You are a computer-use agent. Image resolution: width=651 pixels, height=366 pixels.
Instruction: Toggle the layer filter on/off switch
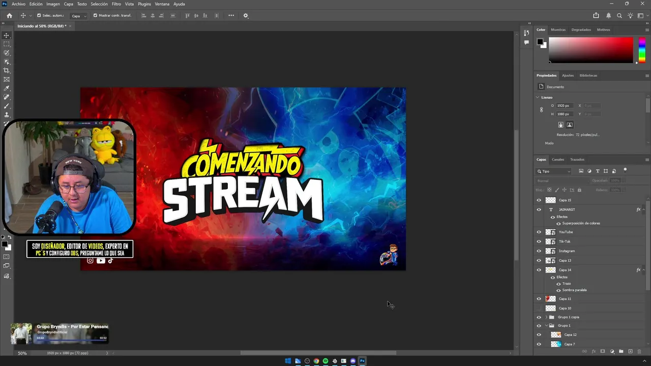[625, 170]
